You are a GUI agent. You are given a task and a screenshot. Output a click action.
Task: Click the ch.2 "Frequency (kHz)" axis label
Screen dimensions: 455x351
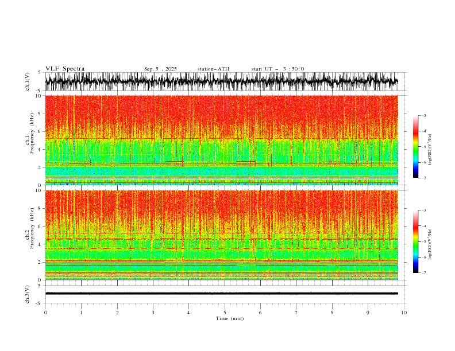tap(32, 228)
